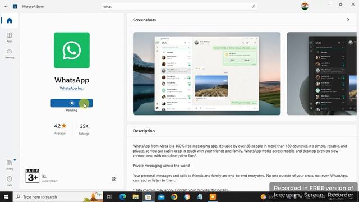Click the WhatsApp app logo
The height and width of the screenshot is (202, 359).
[x=72, y=50]
